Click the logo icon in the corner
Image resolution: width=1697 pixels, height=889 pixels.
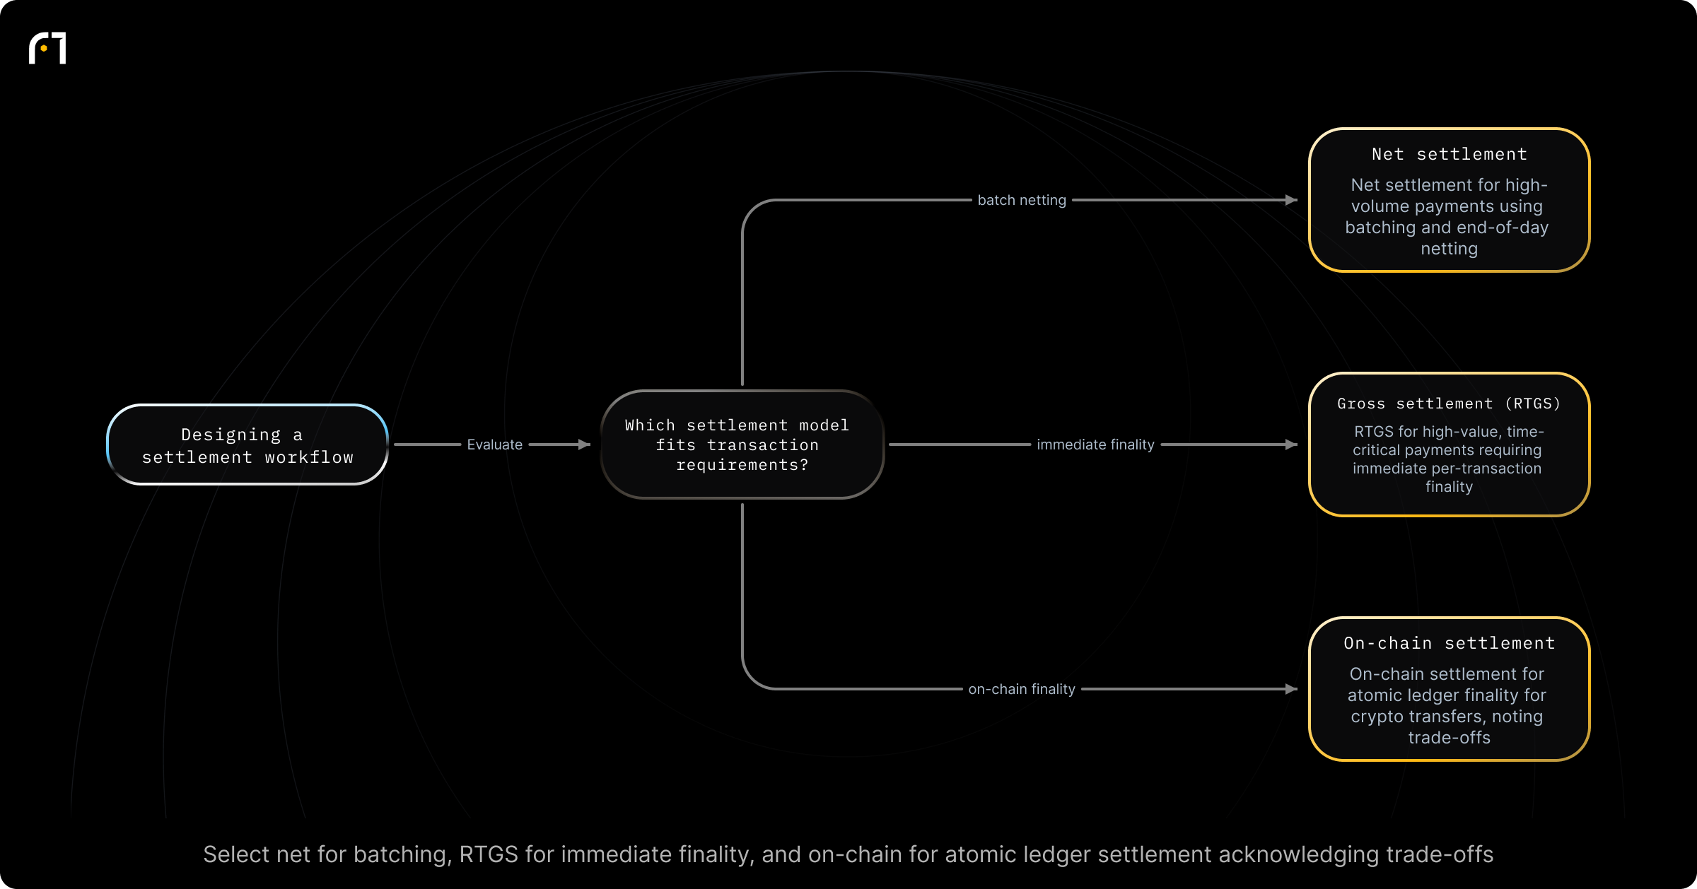(x=47, y=48)
